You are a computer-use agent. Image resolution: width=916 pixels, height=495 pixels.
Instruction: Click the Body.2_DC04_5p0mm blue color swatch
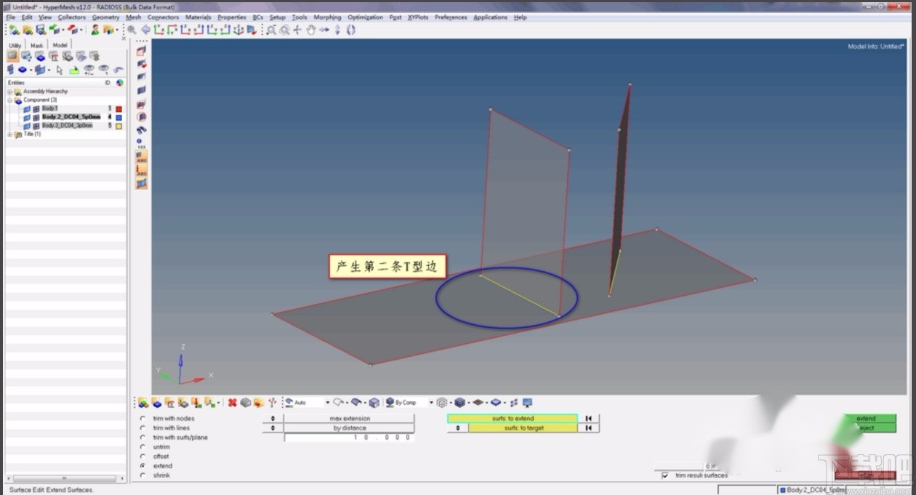click(118, 117)
